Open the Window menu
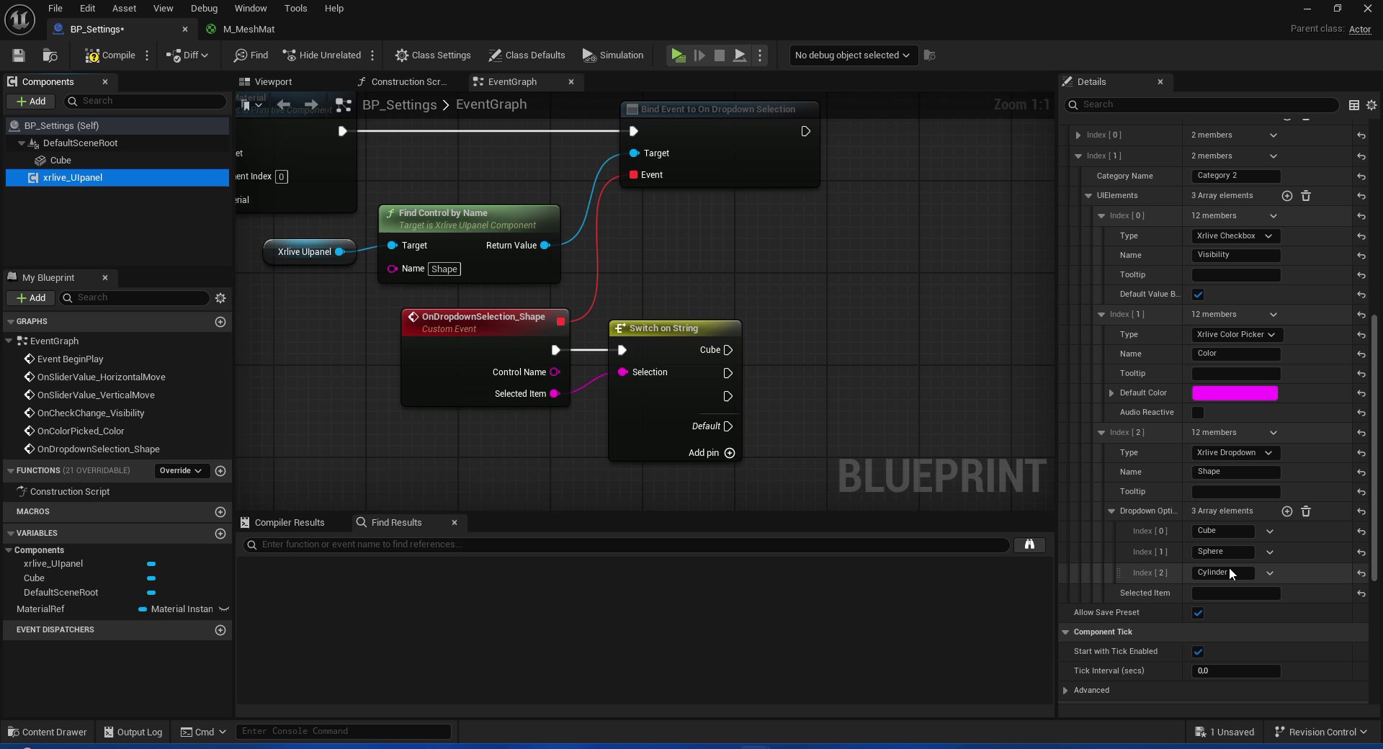Image resolution: width=1383 pixels, height=749 pixels. [x=251, y=9]
